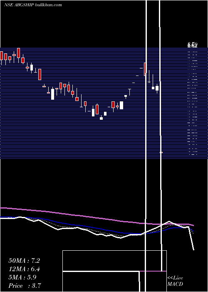Click the 5MA : 5.9 label
Image resolution: width=208 pixels, height=292 pixels.
coord(22,277)
